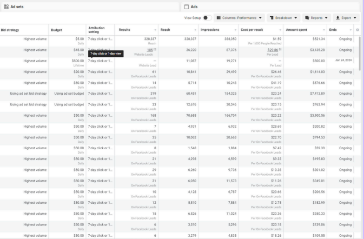Click the 105 Website Leads result link
The width and height of the screenshot is (364, 239).
pyautogui.click(x=150, y=50)
